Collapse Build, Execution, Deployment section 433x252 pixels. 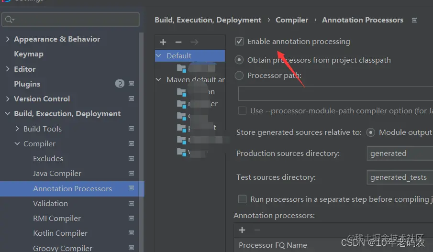pos(8,113)
